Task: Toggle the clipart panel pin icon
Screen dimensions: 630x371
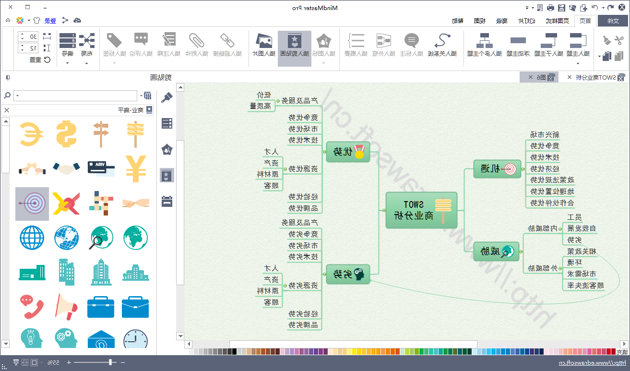Action: pos(8,77)
